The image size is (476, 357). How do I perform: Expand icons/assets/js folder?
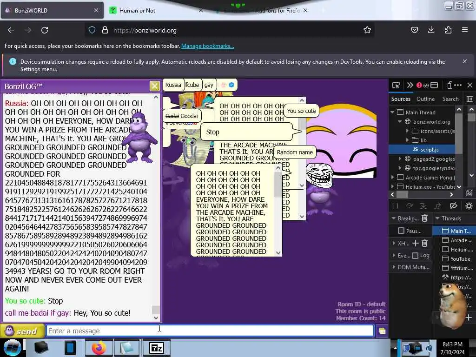pyautogui.click(x=407, y=131)
